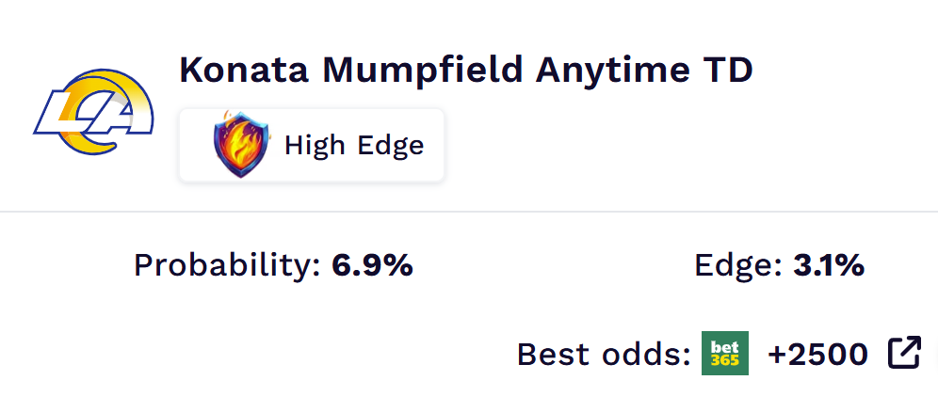Click the yellow '365' text on the green logo

[725, 361]
